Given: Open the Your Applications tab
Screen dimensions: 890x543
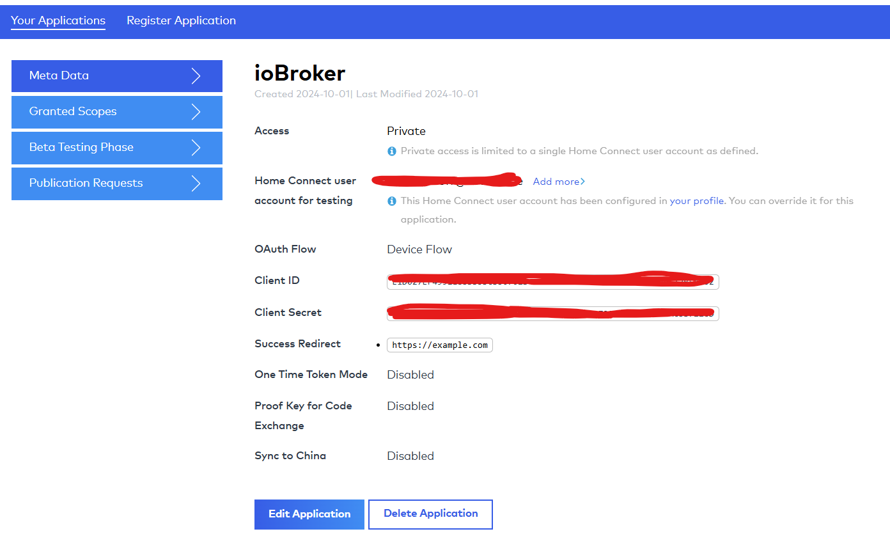Looking at the screenshot, I should click(x=58, y=20).
